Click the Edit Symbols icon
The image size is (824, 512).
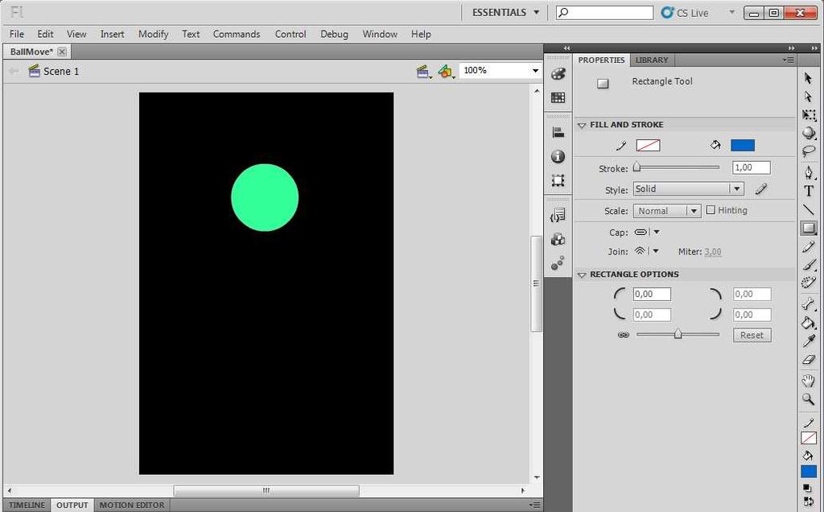point(446,72)
